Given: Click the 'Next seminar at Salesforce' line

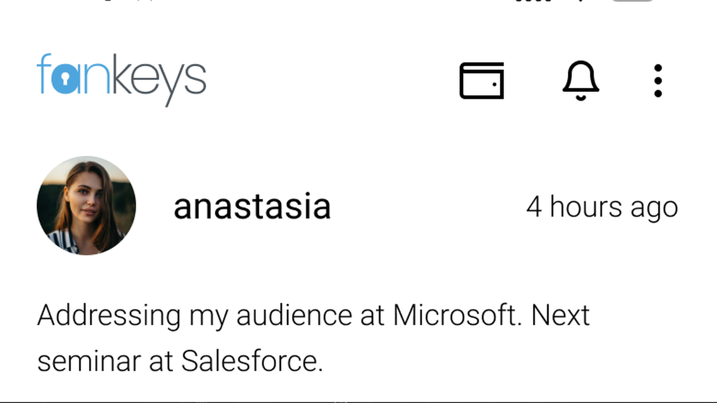Looking at the screenshot, I should [180, 361].
